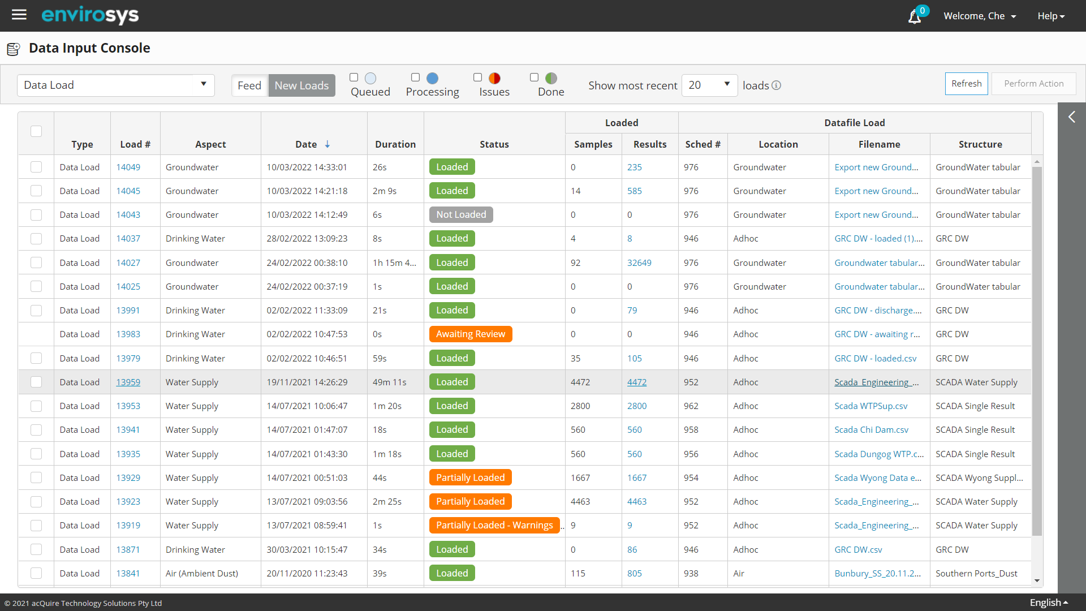The height and width of the screenshot is (611, 1086).
Task: Open the Welcome, Che user menu
Action: point(980,16)
